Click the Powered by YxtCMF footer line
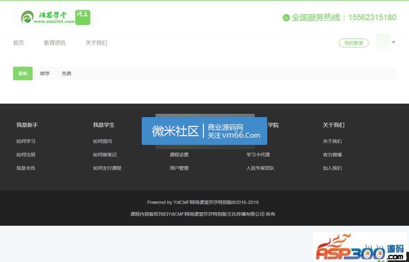The width and height of the screenshot is (409, 262). (x=203, y=203)
